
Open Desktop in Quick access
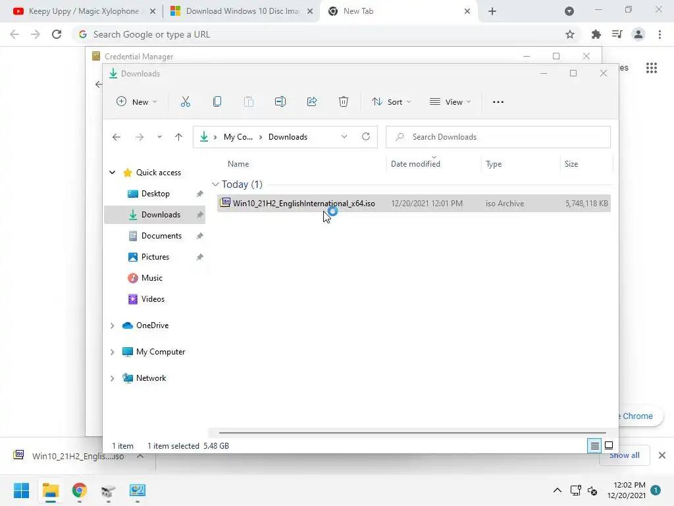[x=155, y=194]
